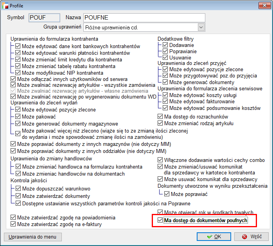Expand the Grupa uprawnień dropdown
273x246 pixels.
pos(201,27)
